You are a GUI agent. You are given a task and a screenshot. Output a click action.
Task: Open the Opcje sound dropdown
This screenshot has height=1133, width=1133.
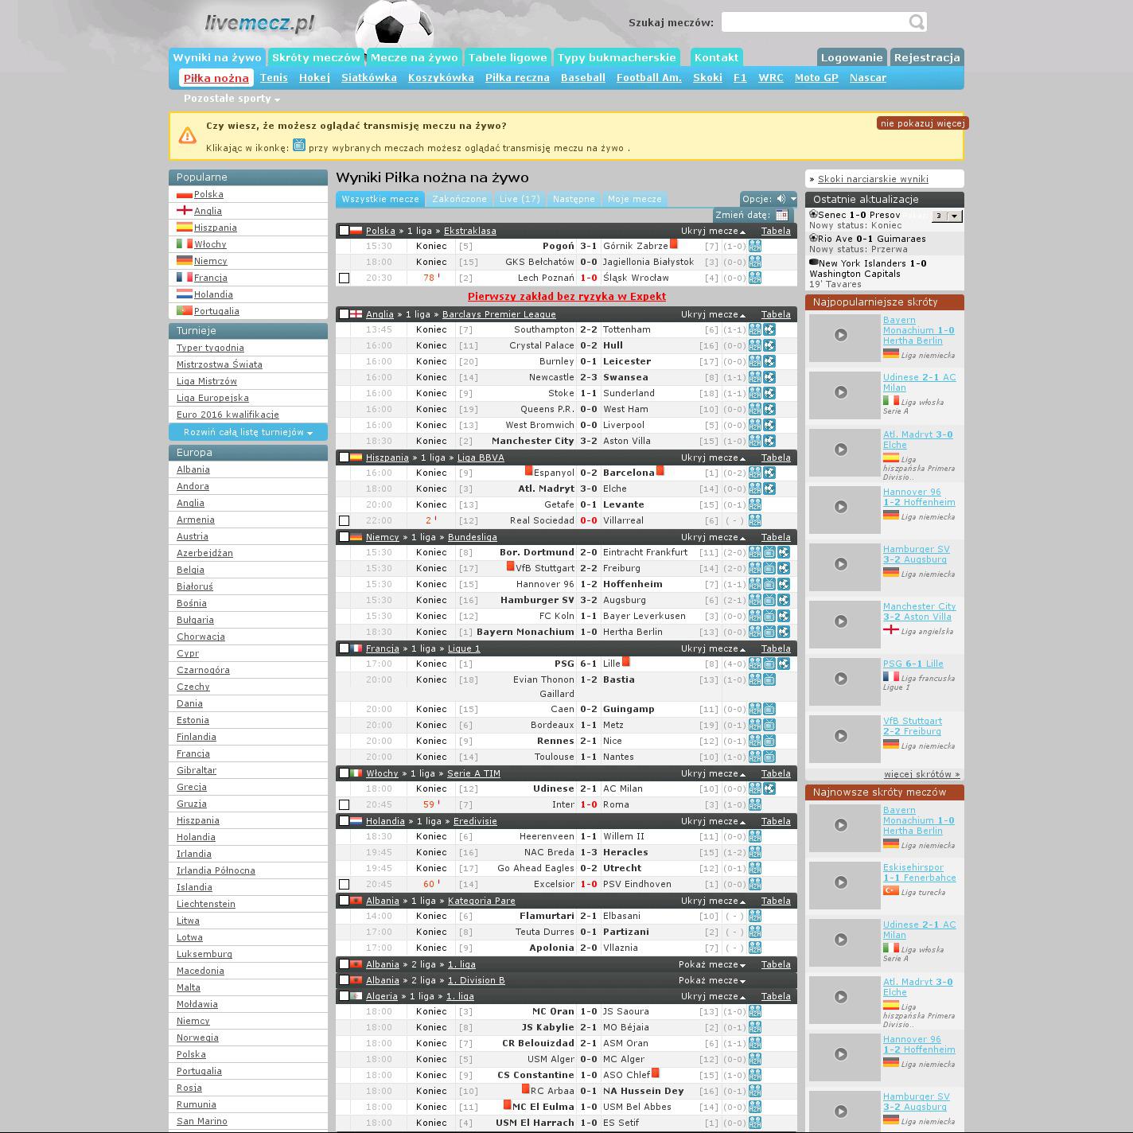[768, 199]
